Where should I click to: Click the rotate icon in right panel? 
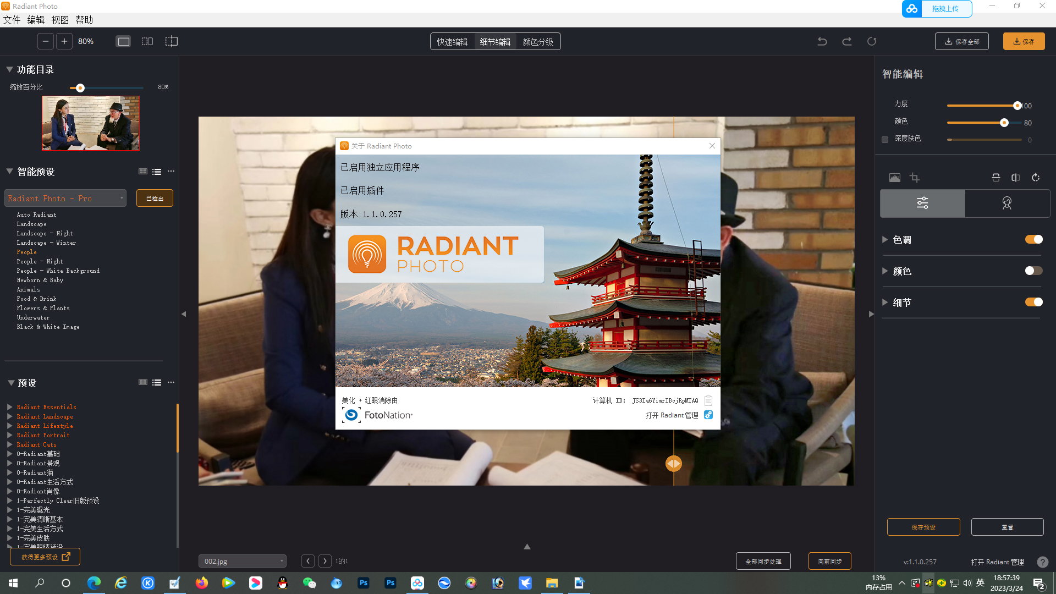point(1036,178)
